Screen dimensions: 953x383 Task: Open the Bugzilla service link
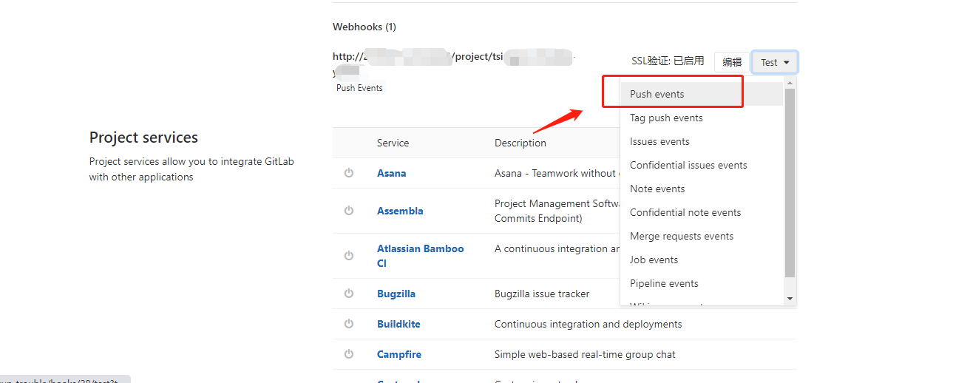(x=396, y=294)
